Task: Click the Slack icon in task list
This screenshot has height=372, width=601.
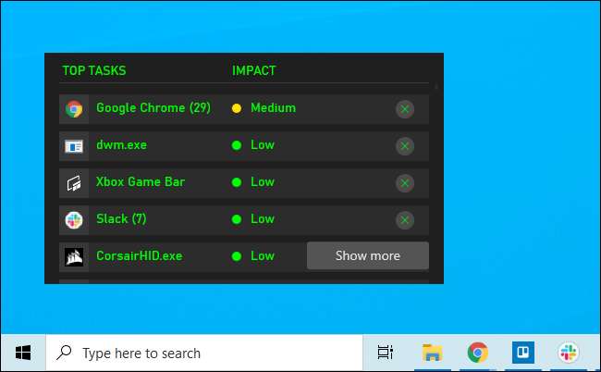Action: pos(74,220)
